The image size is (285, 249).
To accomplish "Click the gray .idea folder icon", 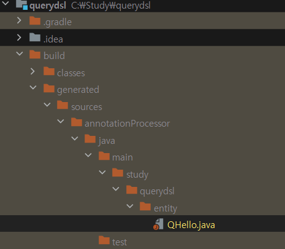I will pyautogui.click(x=35, y=38).
